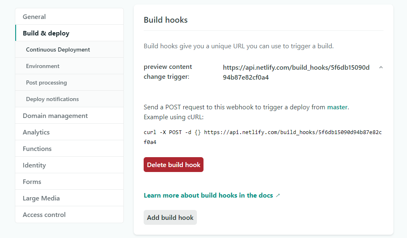Image resolution: width=407 pixels, height=238 pixels.
Task: Open Identity settings in the sidebar
Action: (x=34, y=165)
